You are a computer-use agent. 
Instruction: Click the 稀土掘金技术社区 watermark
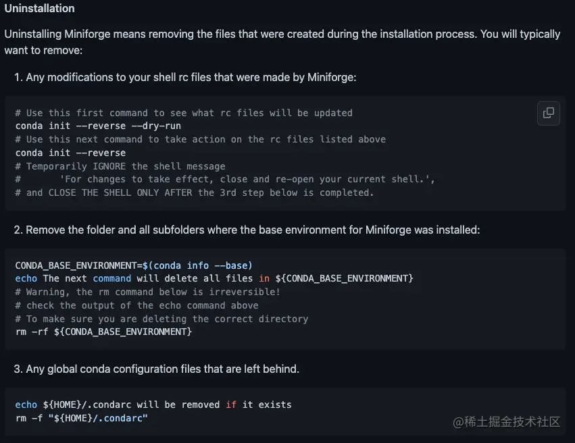(507, 422)
